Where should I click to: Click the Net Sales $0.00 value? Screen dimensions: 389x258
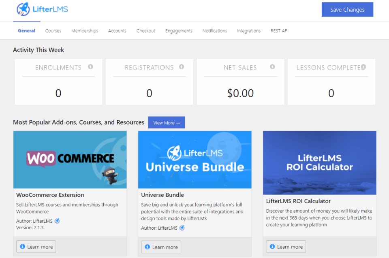click(240, 93)
